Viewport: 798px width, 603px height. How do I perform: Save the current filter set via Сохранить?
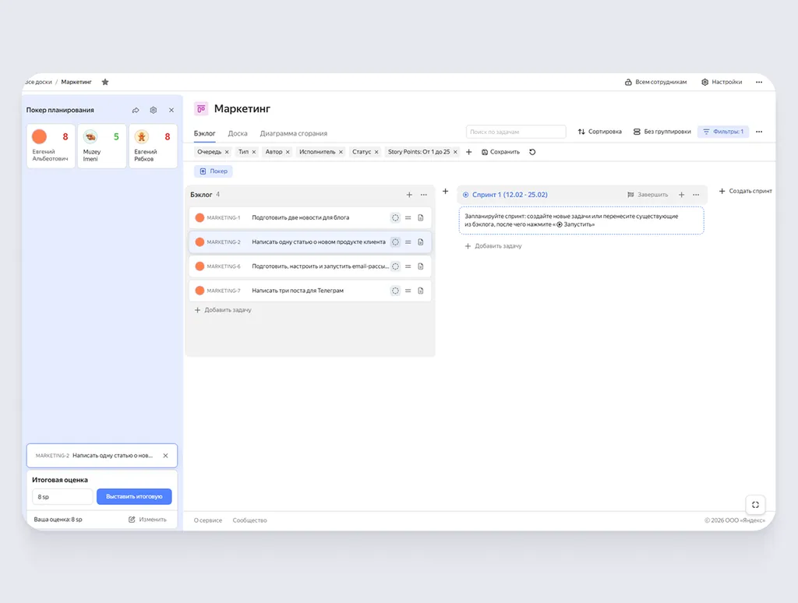pos(501,152)
